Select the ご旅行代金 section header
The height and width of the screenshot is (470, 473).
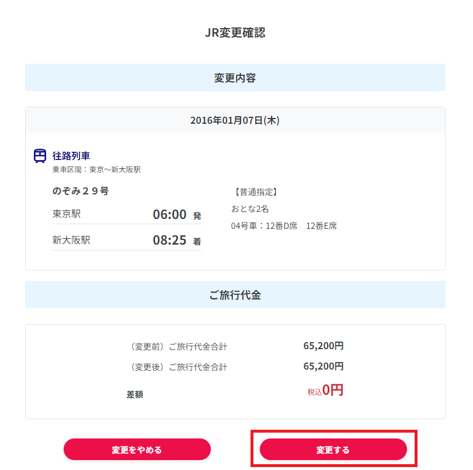click(x=235, y=295)
